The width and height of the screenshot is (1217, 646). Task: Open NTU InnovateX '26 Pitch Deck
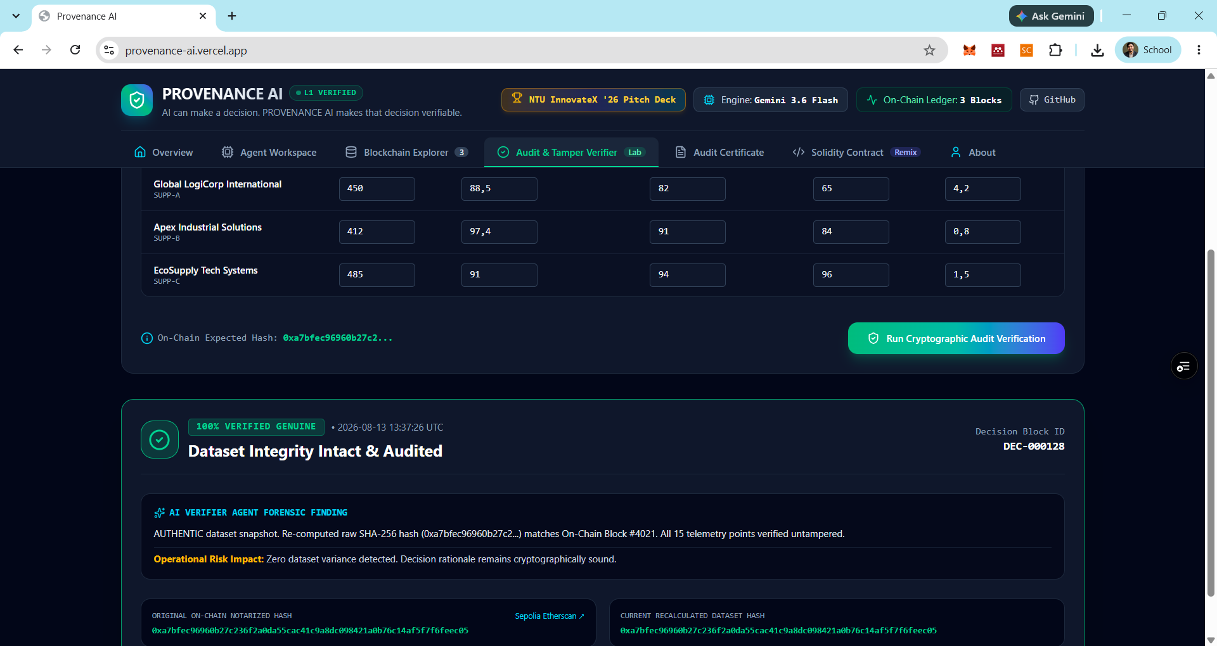coord(593,99)
